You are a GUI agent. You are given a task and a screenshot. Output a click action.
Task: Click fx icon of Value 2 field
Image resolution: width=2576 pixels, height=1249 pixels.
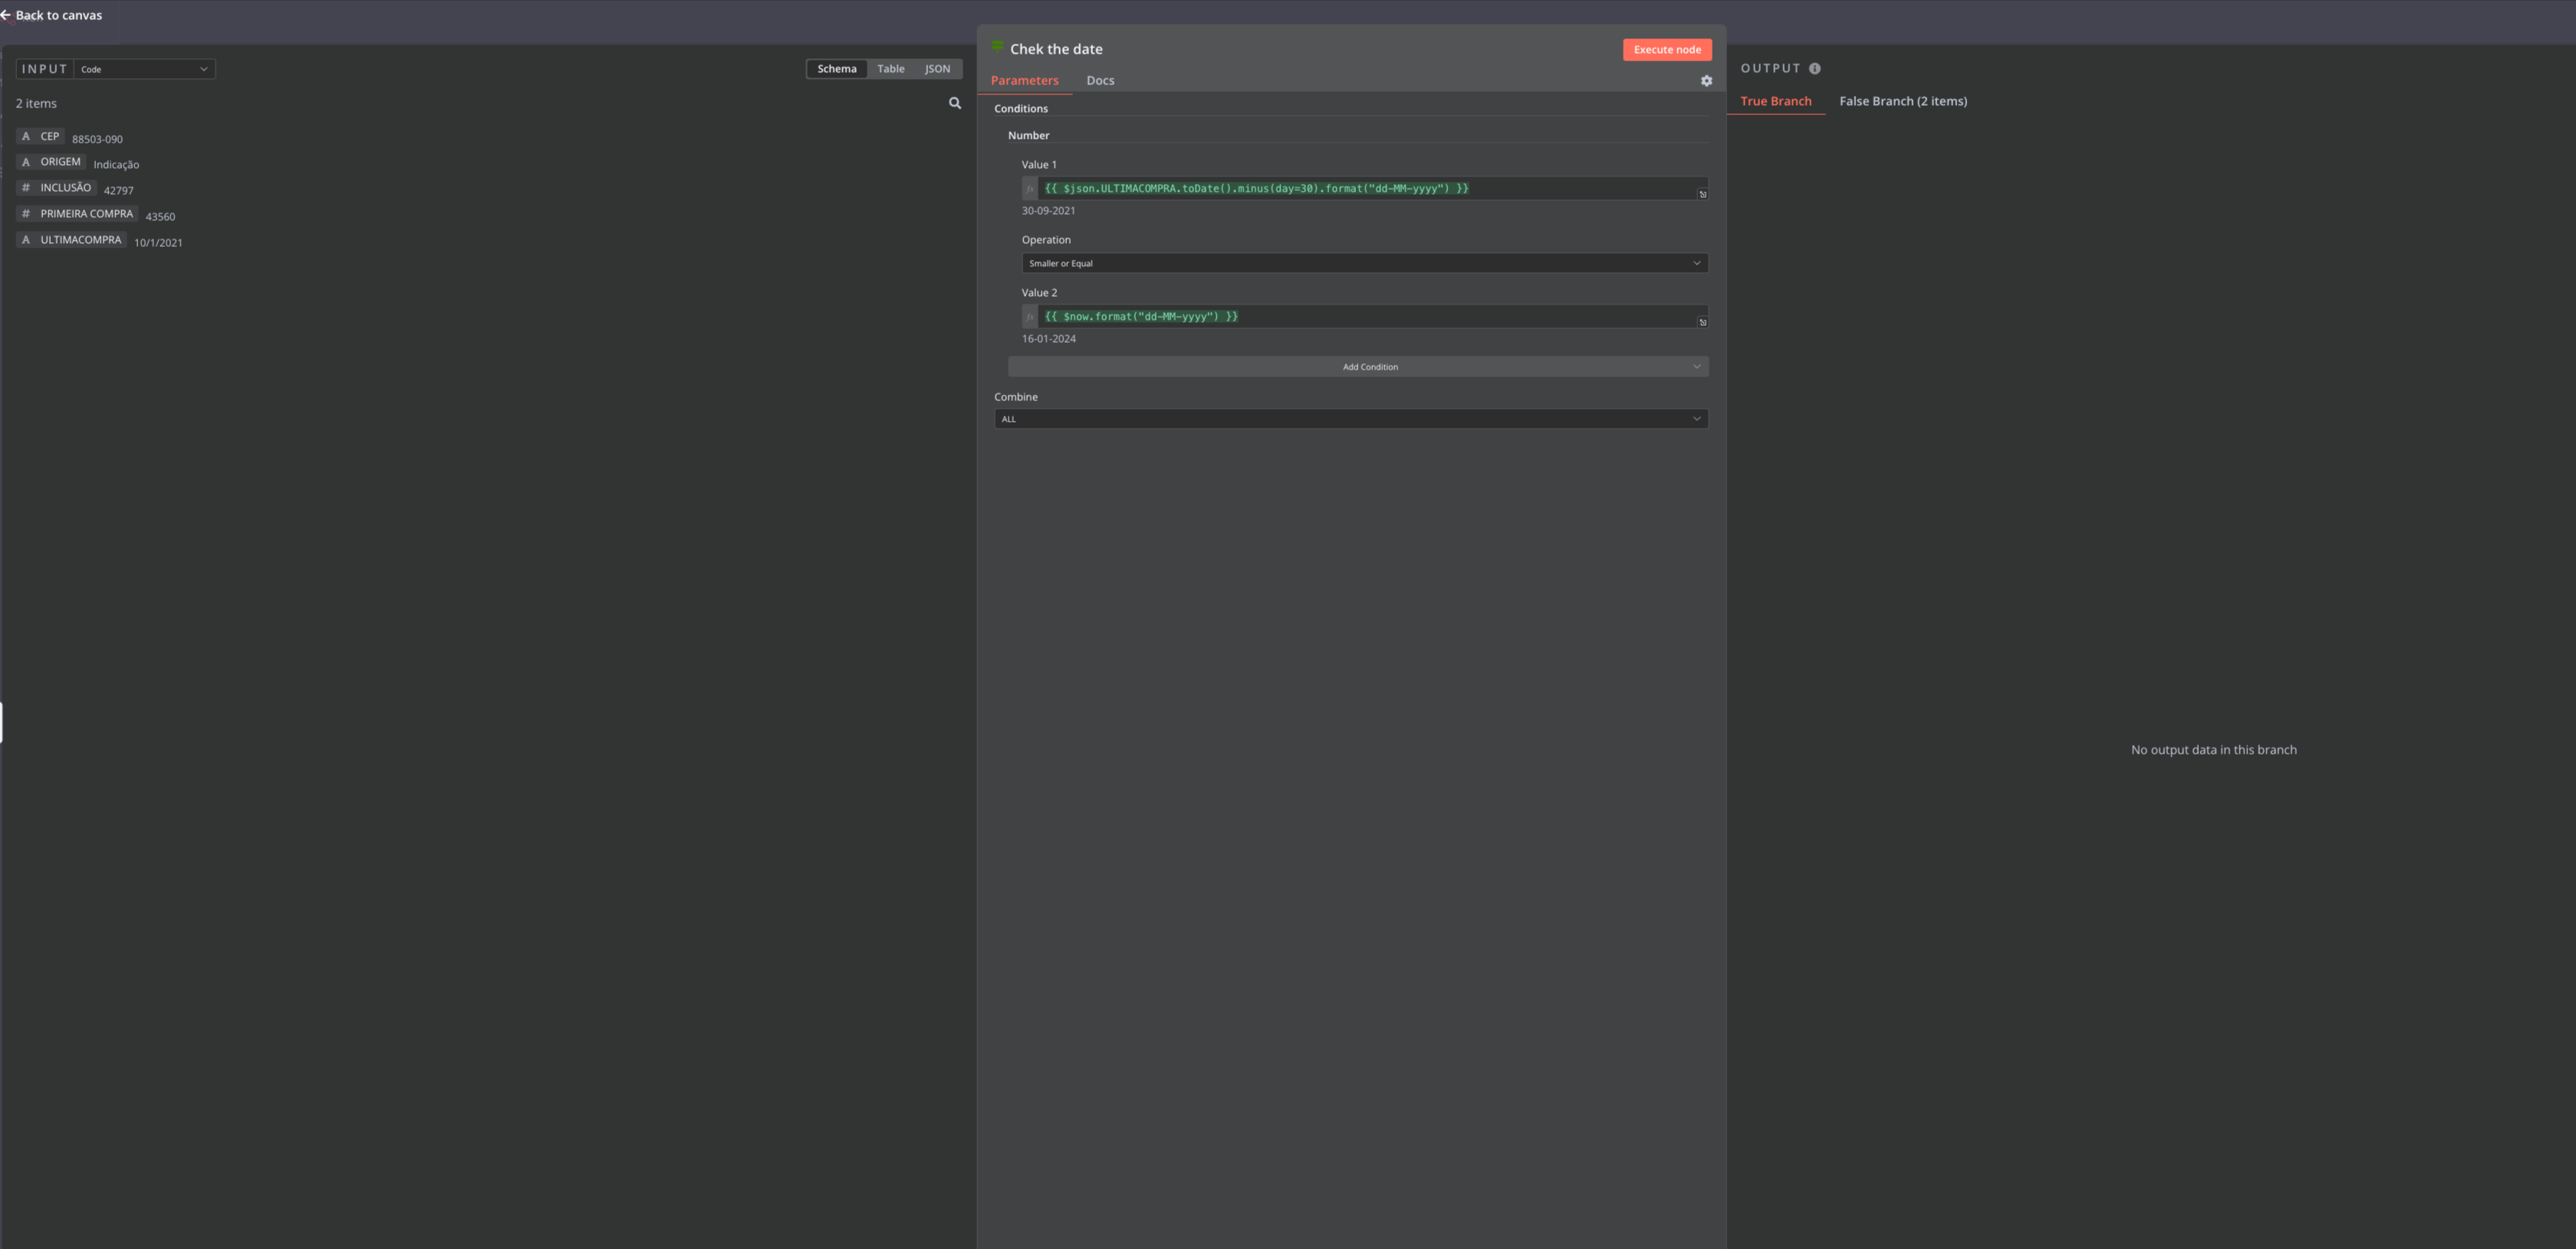(x=1029, y=317)
